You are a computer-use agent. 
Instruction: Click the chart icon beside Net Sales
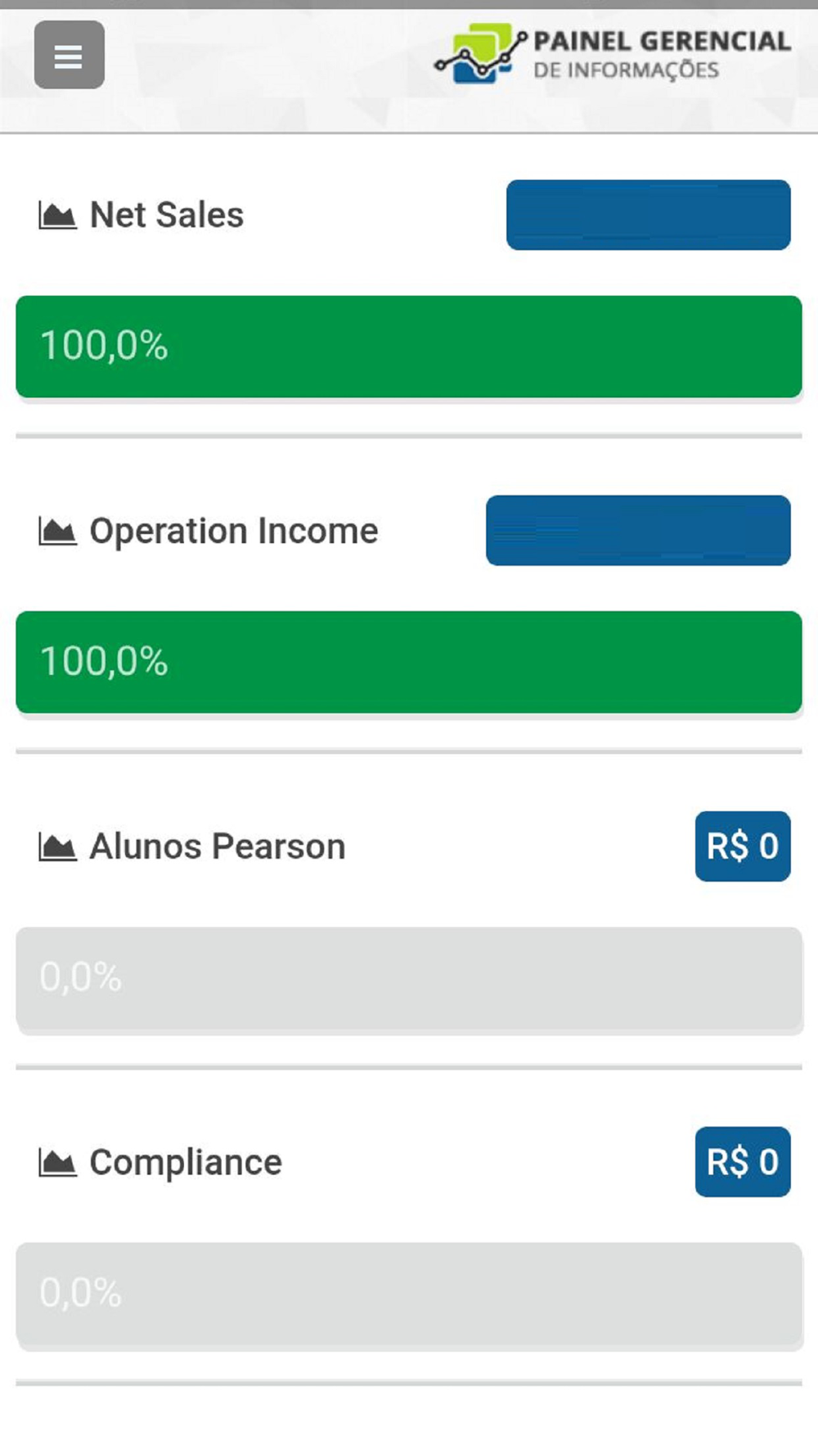[57, 216]
